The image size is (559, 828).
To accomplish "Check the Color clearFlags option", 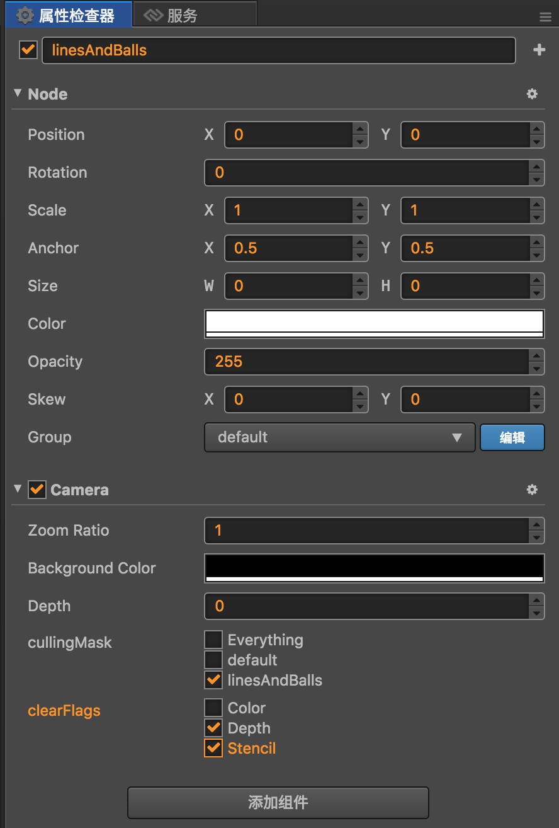I will tap(213, 708).
